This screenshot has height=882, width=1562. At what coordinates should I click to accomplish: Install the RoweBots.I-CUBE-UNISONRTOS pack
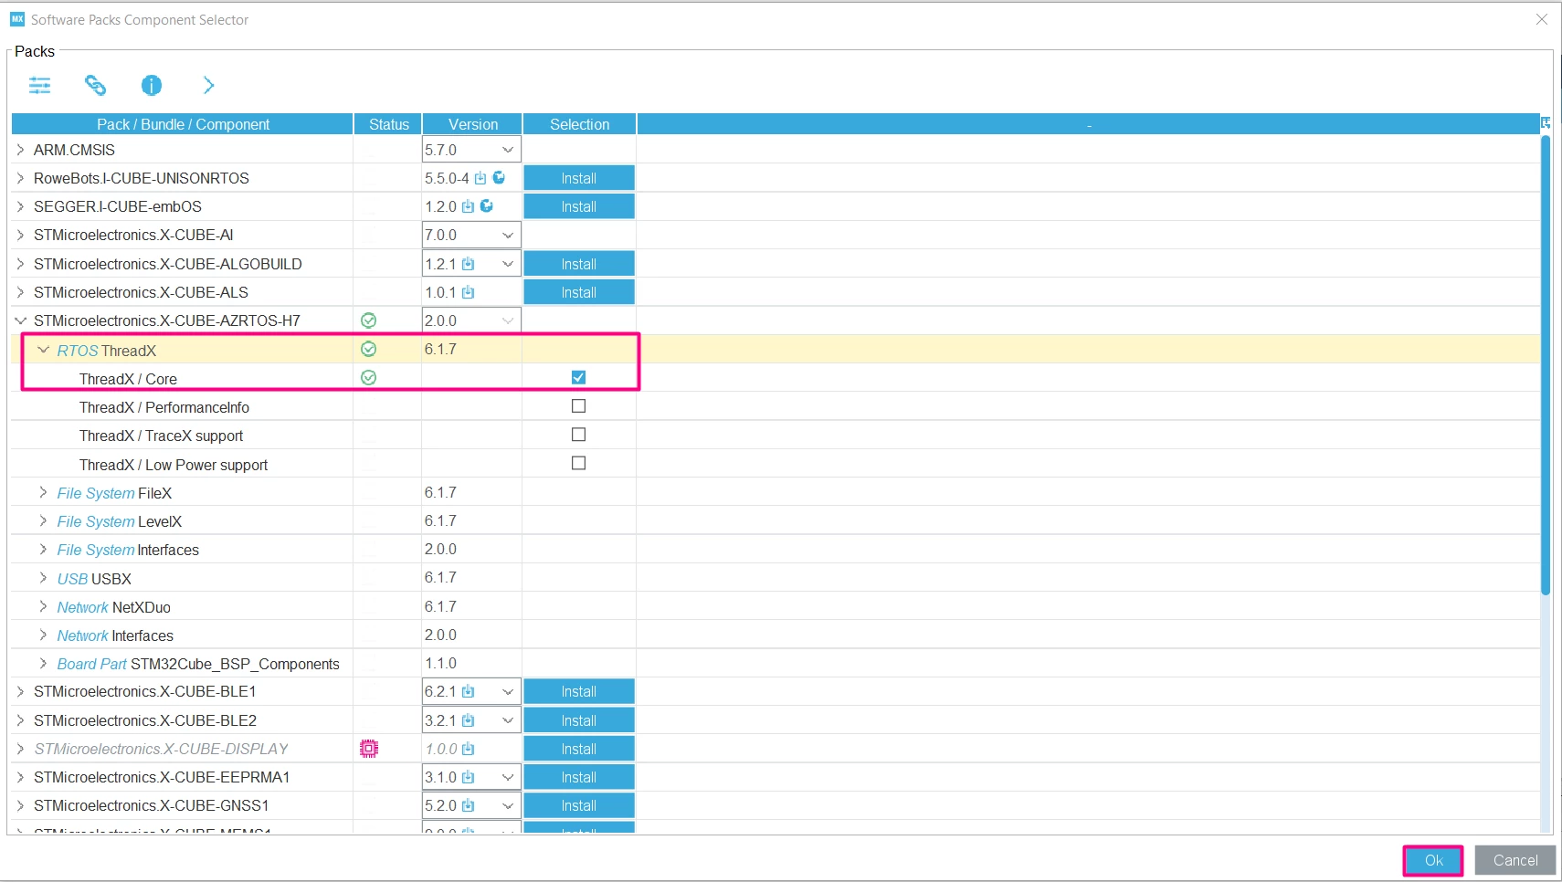pyautogui.click(x=579, y=178)
